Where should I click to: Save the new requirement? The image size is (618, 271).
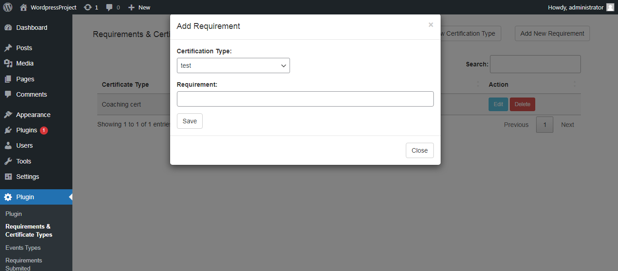pyautogui.click(x=190, y=121)
